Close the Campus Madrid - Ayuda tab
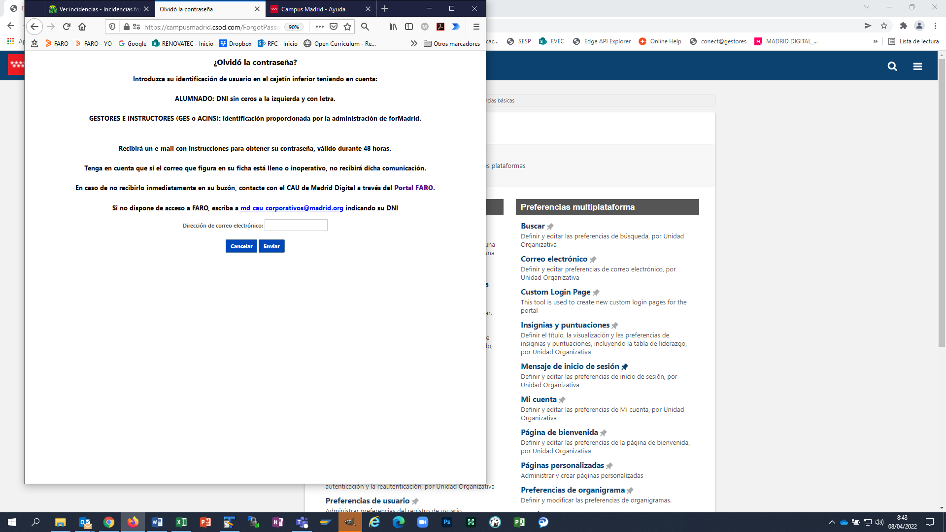 click(x=368, y=9)
